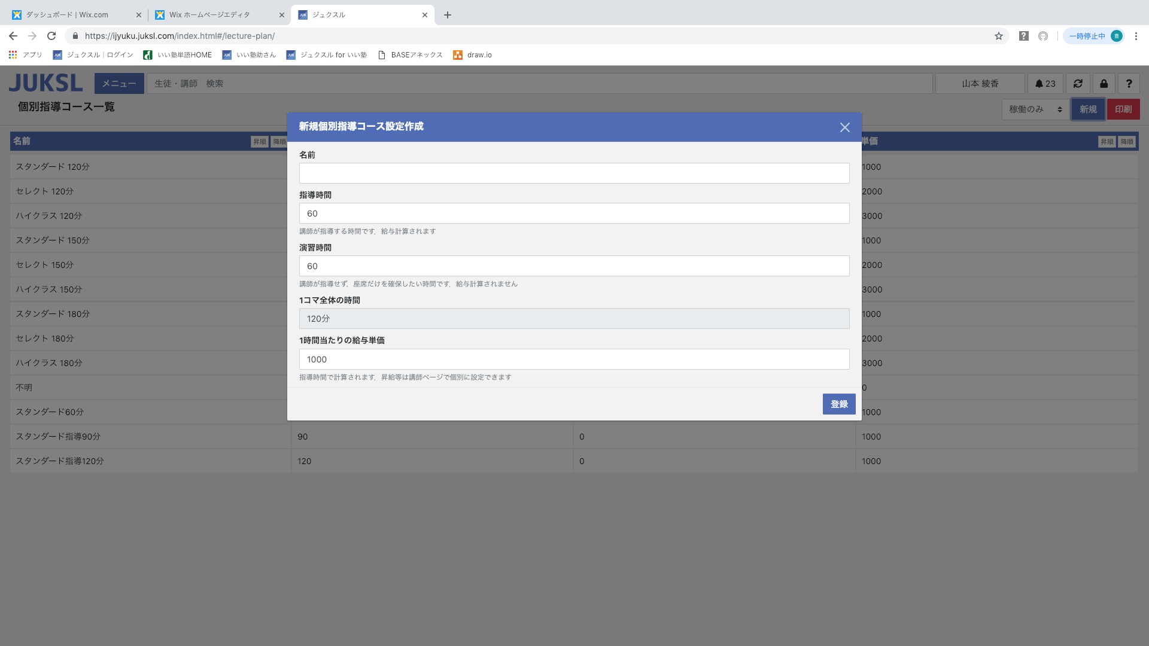Viewport: 1149px width, 646px height.
Task: Open アプリ apps bookmark
Action: 26,55
